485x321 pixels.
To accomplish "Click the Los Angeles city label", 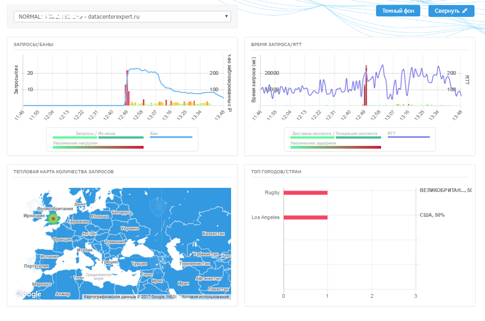I will [265, 217].
